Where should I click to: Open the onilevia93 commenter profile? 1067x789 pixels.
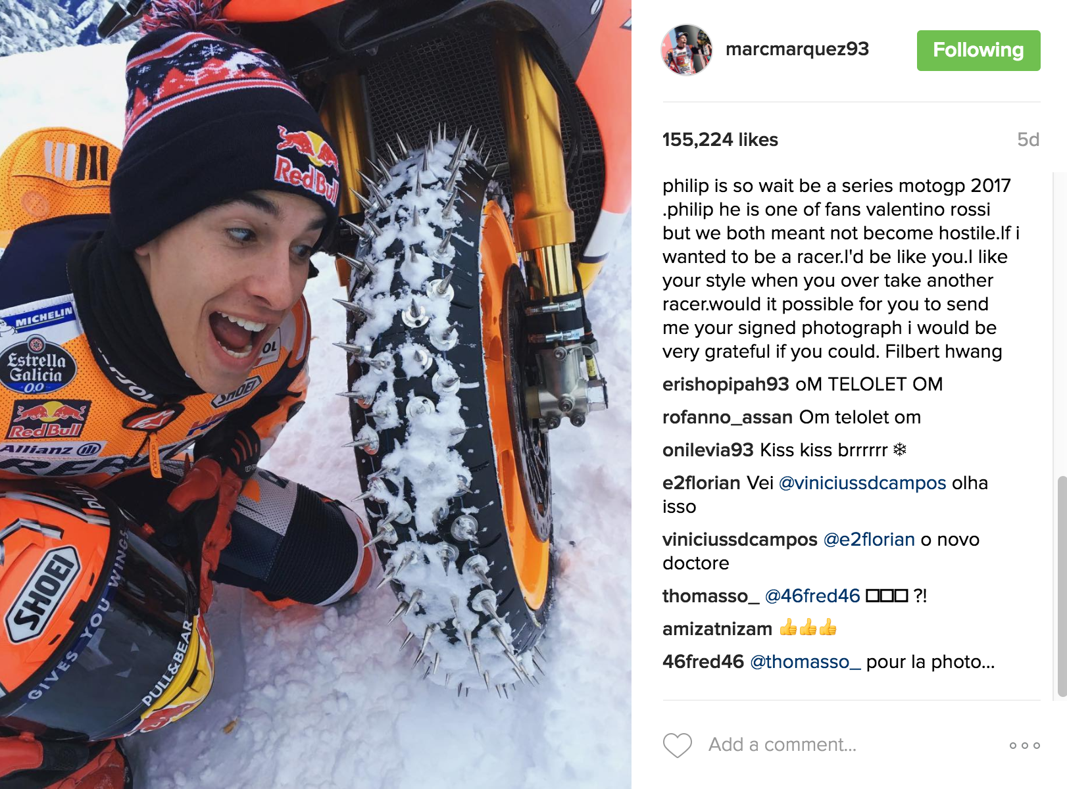(708, 450)
